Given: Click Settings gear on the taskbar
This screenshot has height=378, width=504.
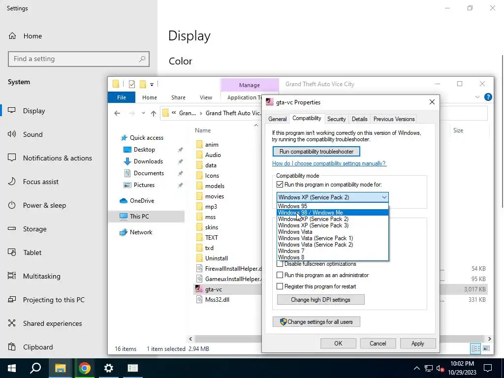Looking at the screenshot, I should 109,368.
